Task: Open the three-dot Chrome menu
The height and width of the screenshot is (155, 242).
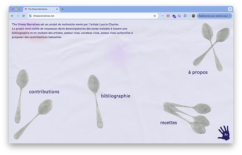Action: coord(230,16)
